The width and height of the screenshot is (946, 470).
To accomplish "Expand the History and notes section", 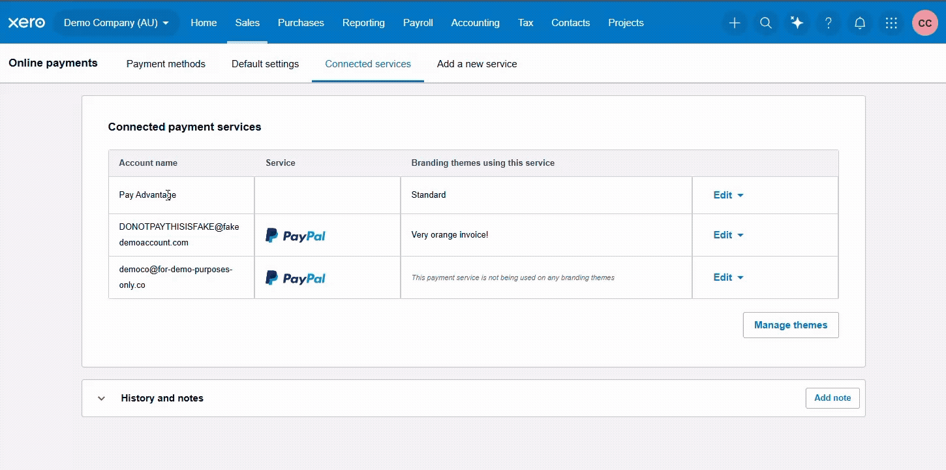I will pos(101,398).
